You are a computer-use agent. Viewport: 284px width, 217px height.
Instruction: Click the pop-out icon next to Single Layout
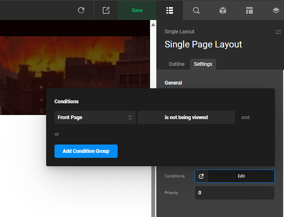(x=278, y=32)
